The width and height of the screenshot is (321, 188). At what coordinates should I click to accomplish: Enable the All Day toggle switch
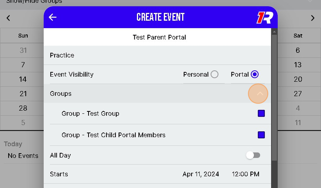click(x=253, y=155)
